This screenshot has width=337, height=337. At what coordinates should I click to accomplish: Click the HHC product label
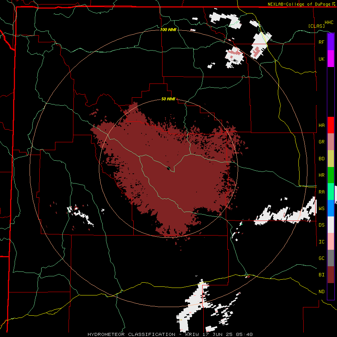[x=329, y=22]
